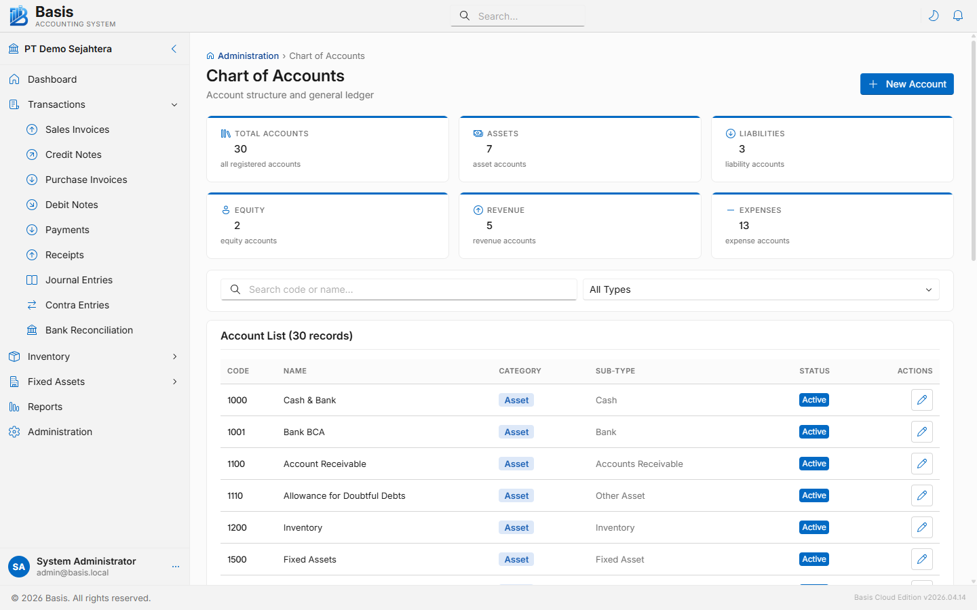Viewport: 977px width, 610px height.
Task: Select Administration in the sidebar
Action: (60, 431)
